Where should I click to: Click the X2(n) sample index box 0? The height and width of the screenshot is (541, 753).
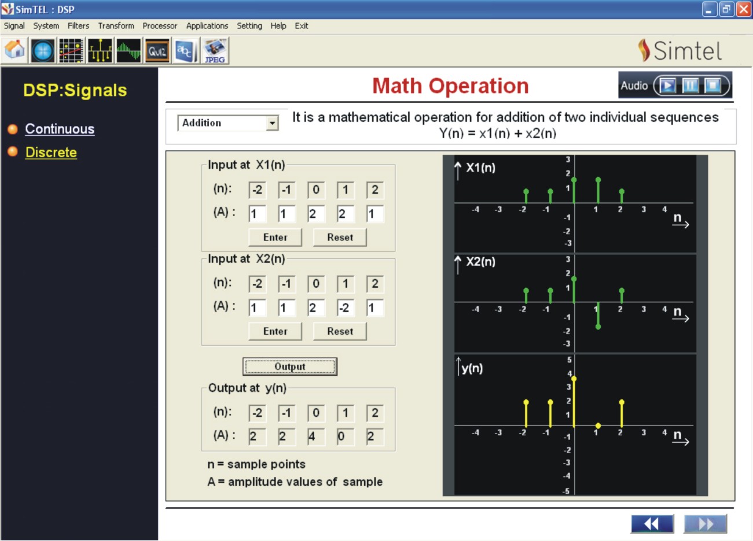(316, 284)
